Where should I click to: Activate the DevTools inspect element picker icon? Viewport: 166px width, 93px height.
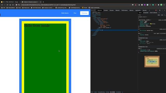[92, 10]
